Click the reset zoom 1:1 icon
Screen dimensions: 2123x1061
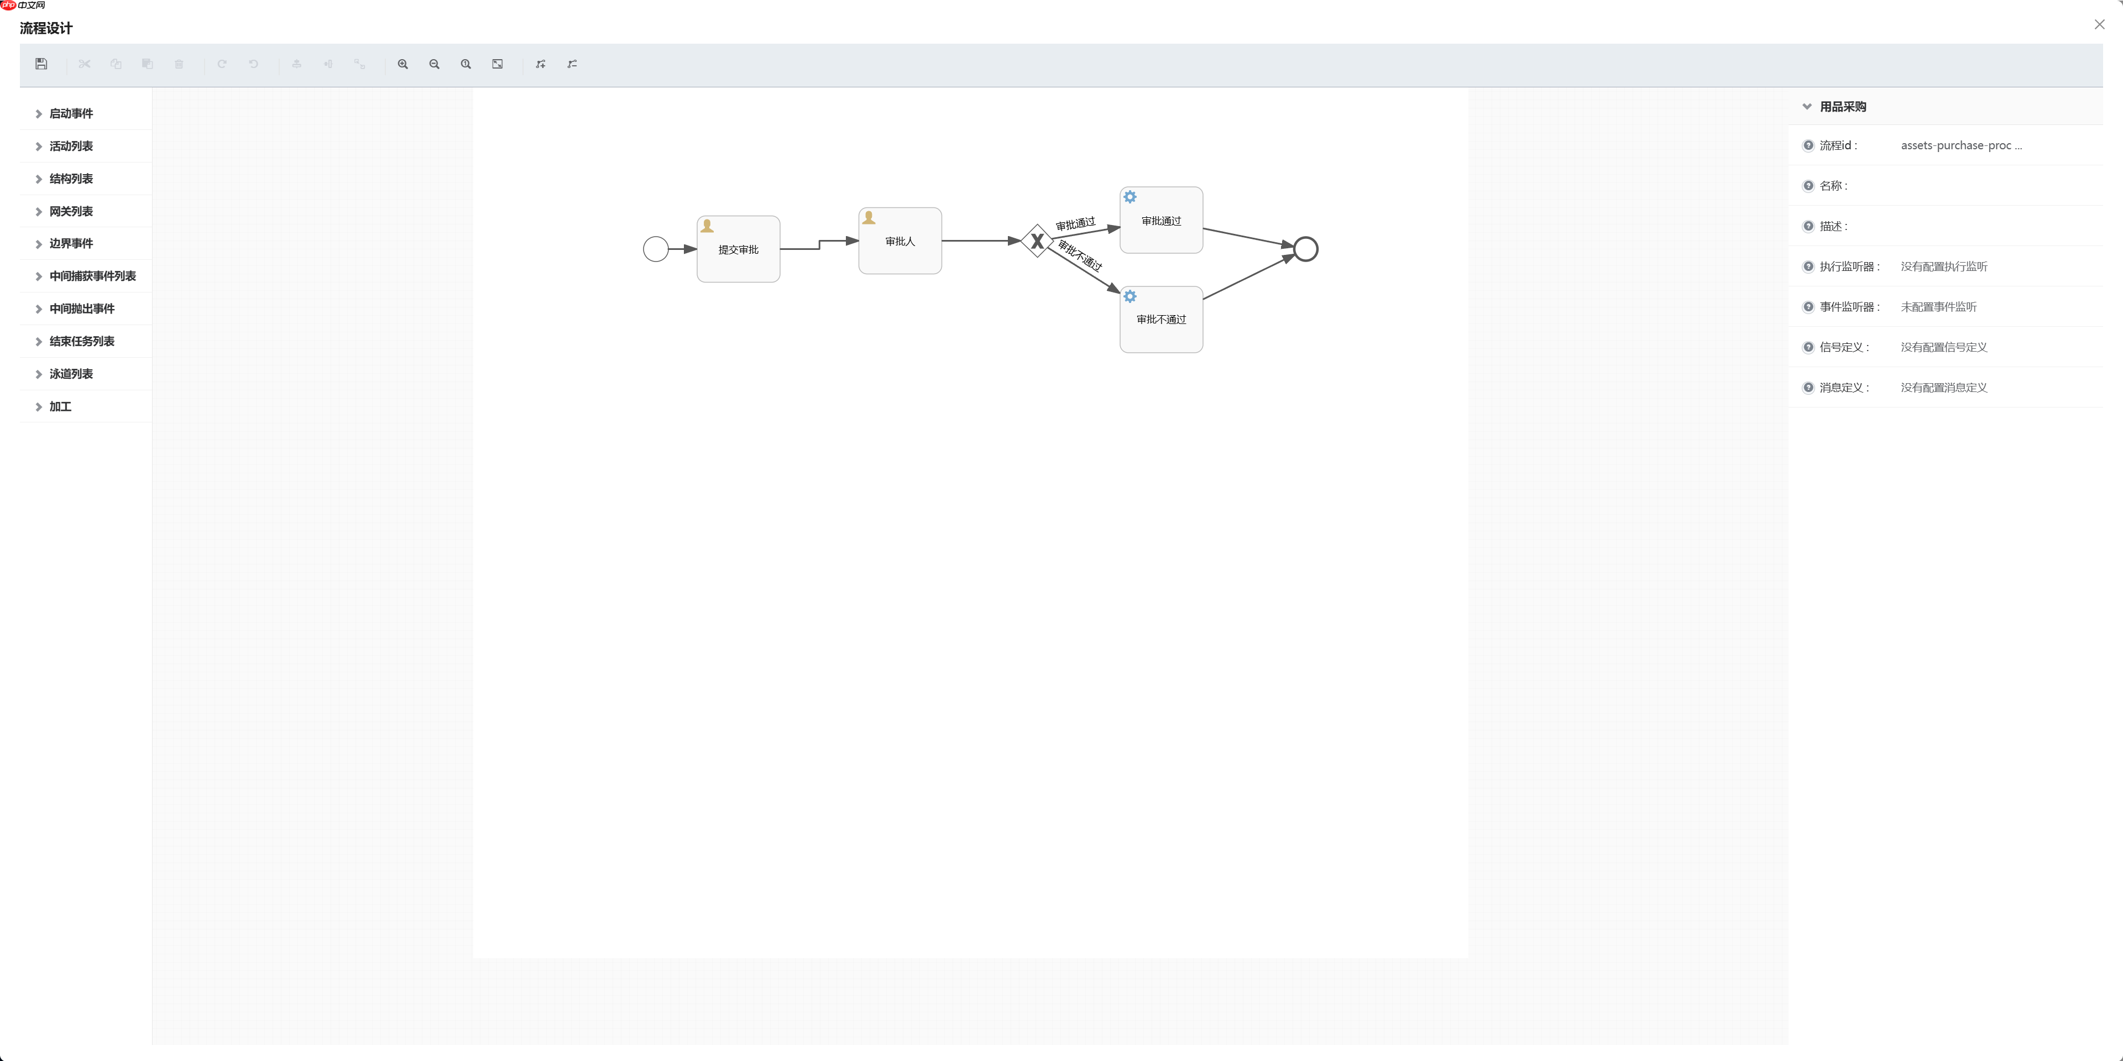click(x=466, y=64)
